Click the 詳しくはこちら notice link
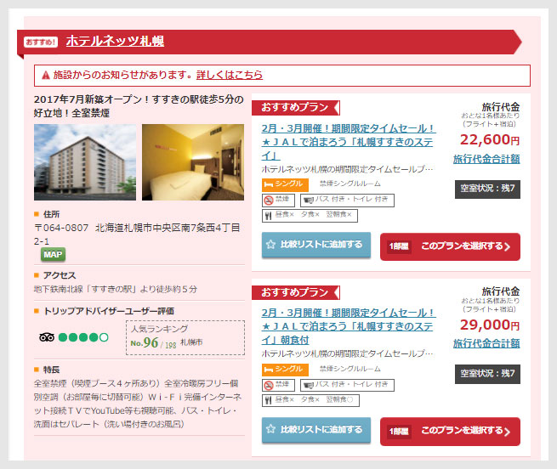 point(230,75)
